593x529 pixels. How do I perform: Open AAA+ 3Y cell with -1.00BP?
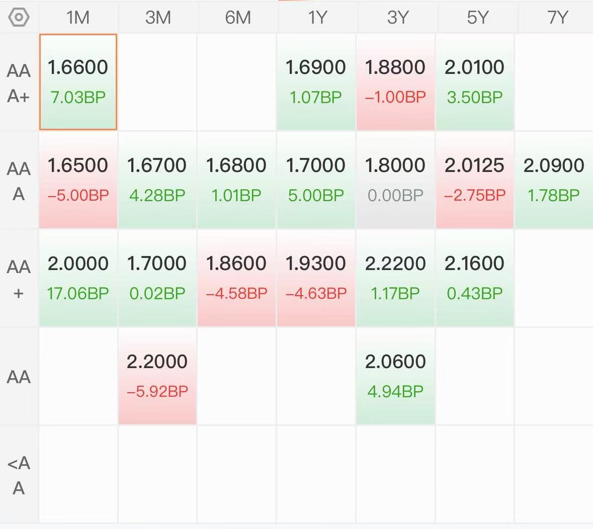click(395, 82)
